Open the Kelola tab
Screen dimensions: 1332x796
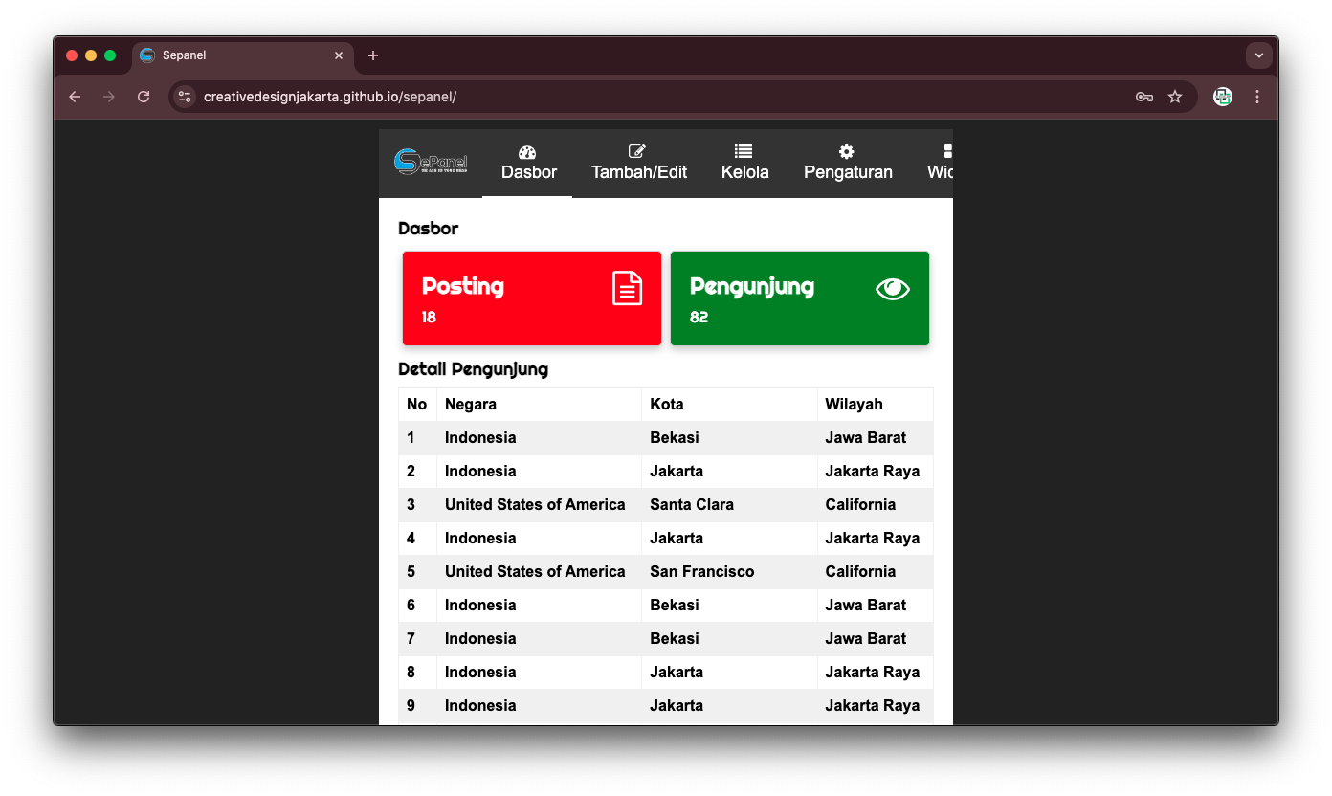point(744,164)
